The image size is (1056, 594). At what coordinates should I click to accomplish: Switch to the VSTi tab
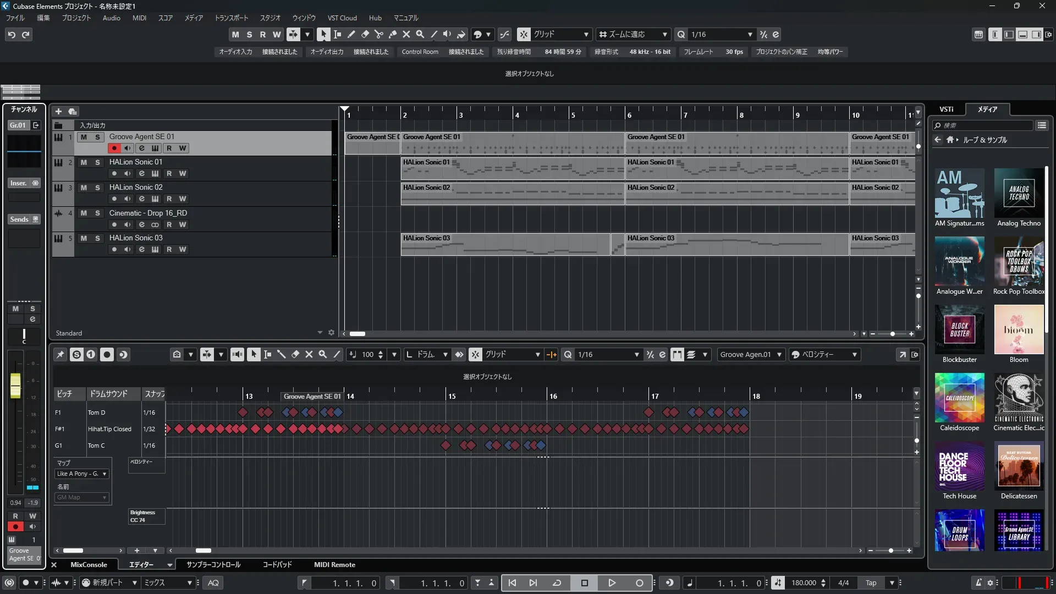pos(946,109)
